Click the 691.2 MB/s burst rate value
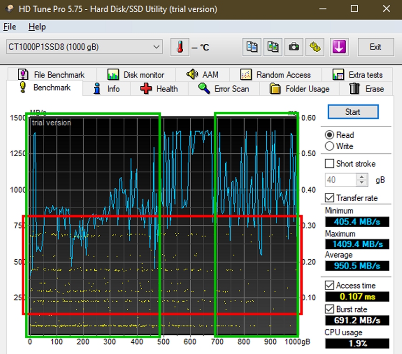 (357, 320)
